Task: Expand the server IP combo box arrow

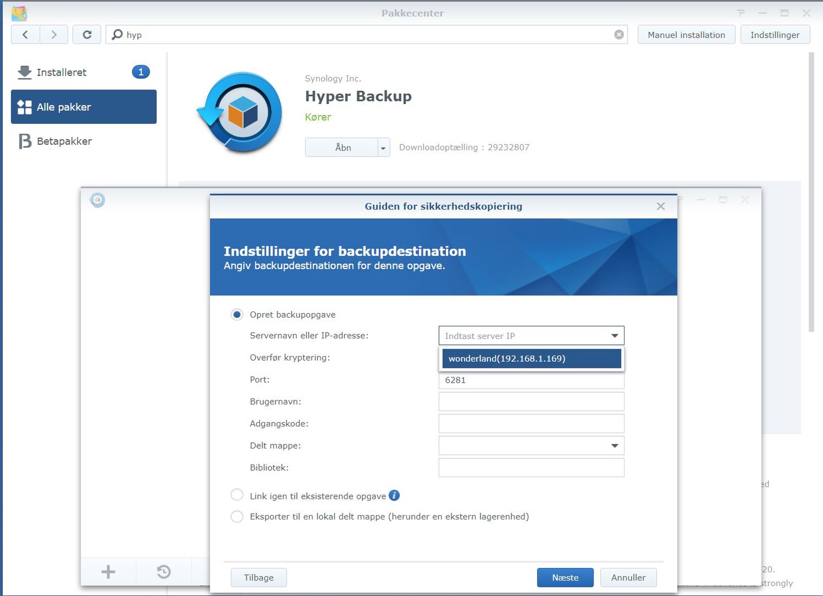Action: 615,336
